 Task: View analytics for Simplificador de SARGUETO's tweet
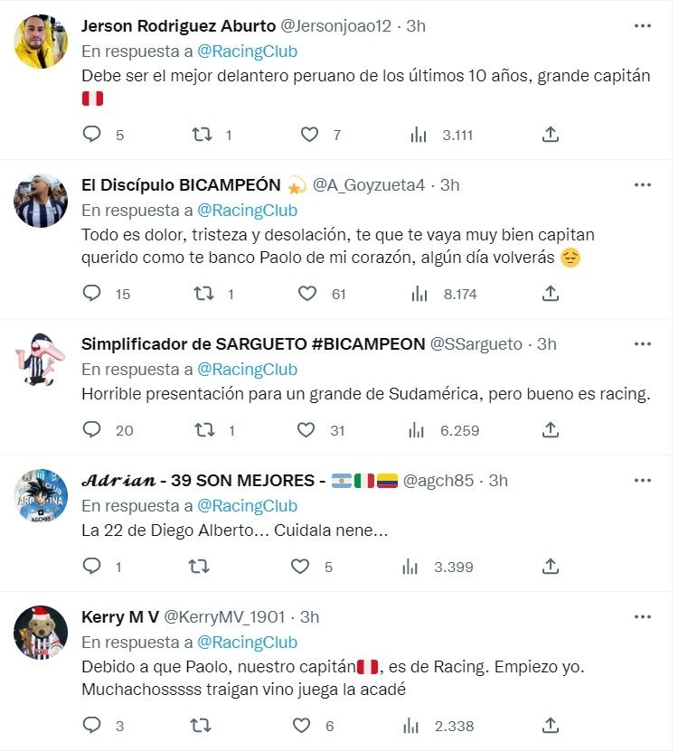[419, 430]
